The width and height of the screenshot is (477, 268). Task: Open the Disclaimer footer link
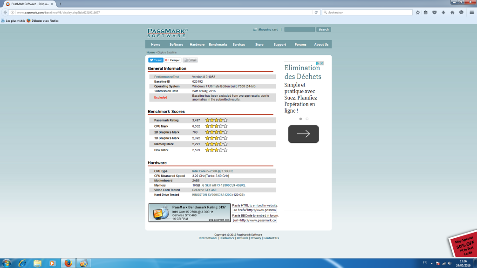[227, 238]
